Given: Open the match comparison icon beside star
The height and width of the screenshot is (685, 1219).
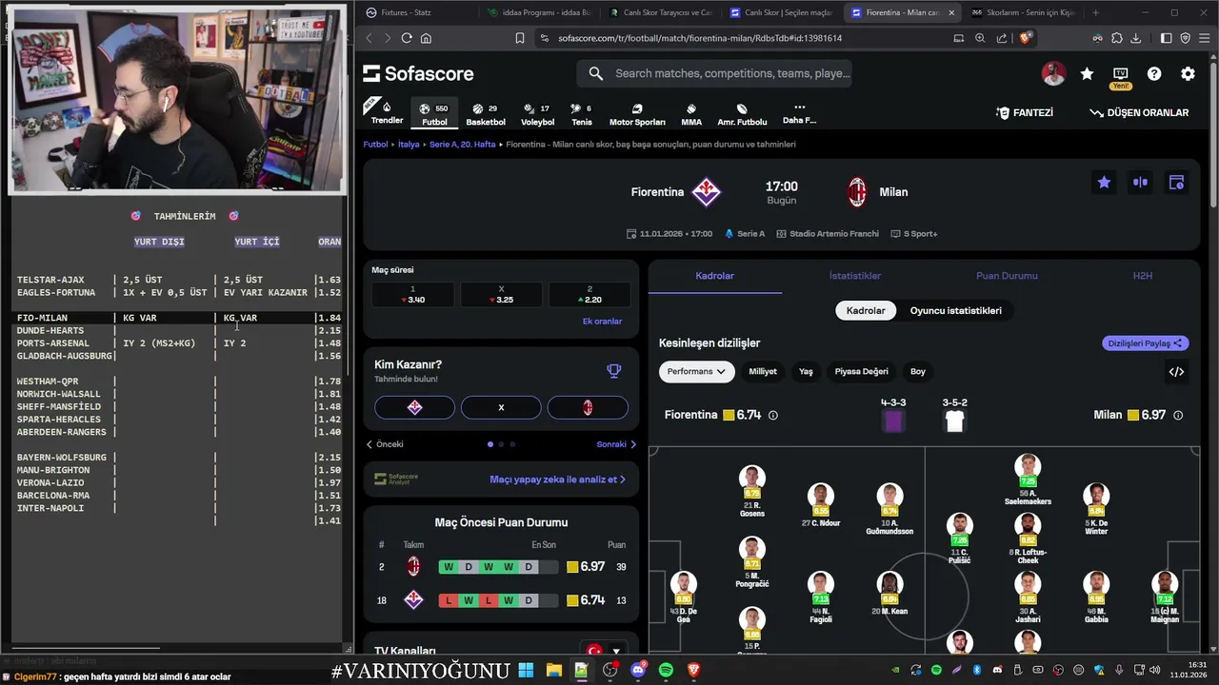Looking at the screenshot, I should (1140, 183).
